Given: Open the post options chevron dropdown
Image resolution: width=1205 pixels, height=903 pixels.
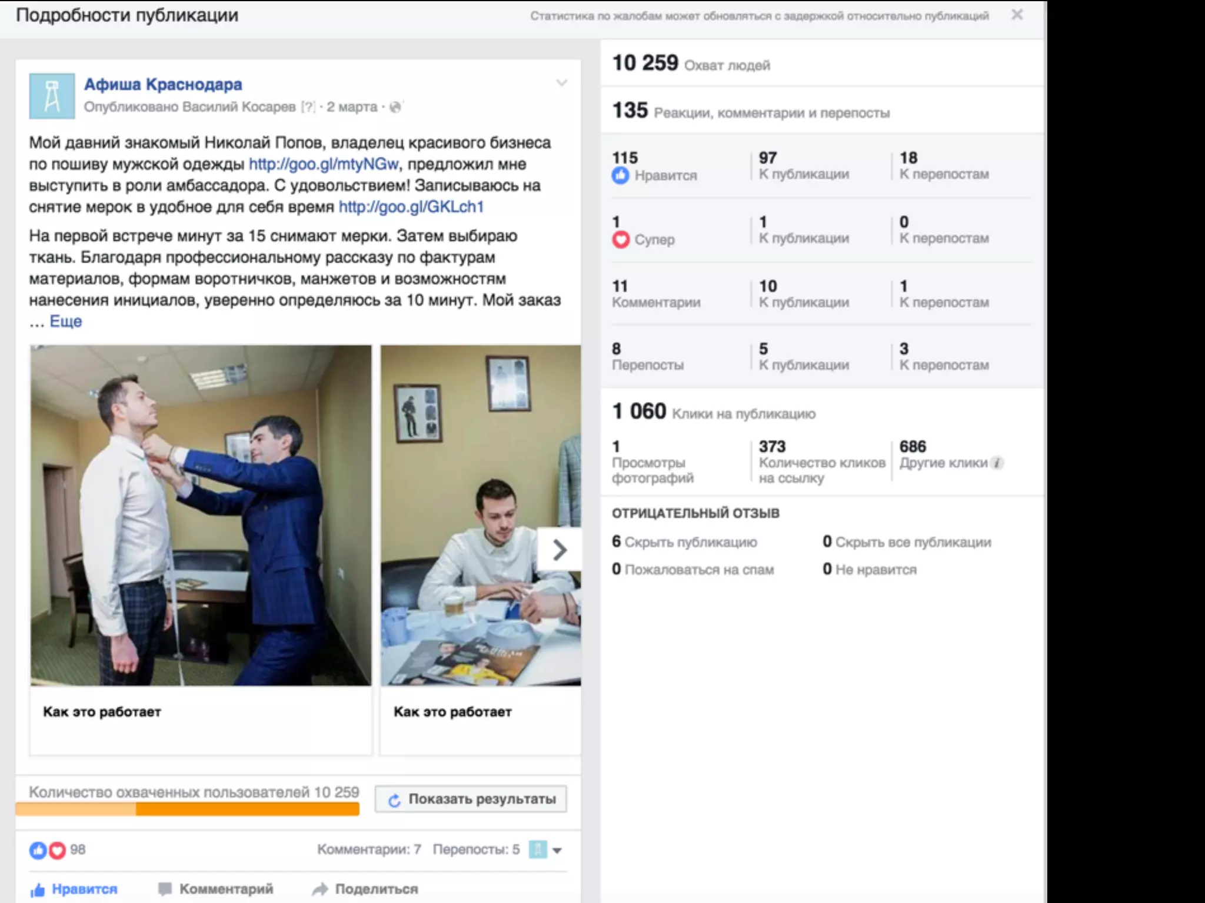Looking at the screenshot, I should (x=561, y=83).
